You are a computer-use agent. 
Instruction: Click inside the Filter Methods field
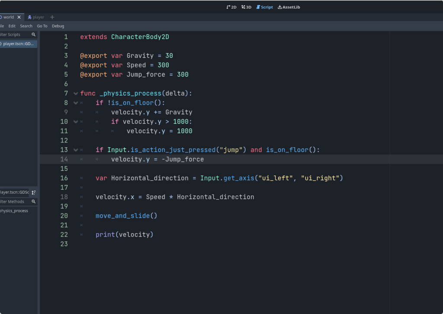(15, 201)
